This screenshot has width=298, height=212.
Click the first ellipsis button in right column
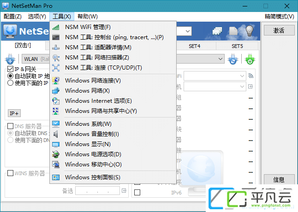[x=250, y=98]
